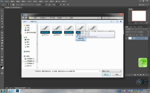Select the Eraser tool
The image size is (150, 93).
point(2,38)
